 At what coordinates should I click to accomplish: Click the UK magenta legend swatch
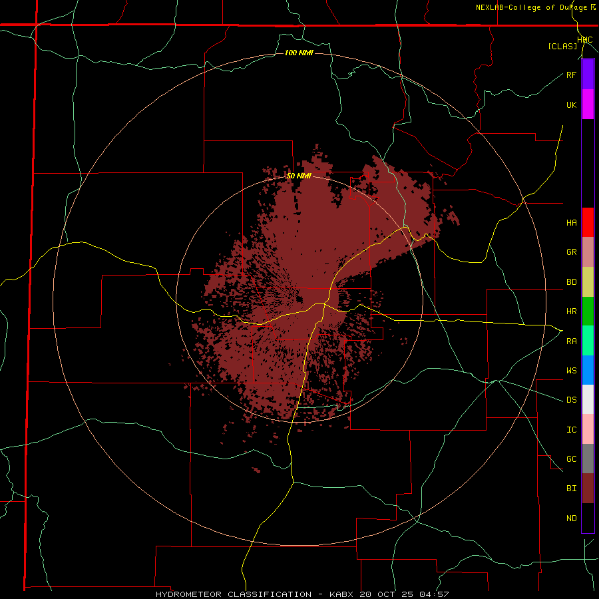[588, 104]
